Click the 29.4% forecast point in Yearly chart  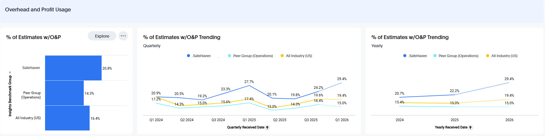[509, 83]
